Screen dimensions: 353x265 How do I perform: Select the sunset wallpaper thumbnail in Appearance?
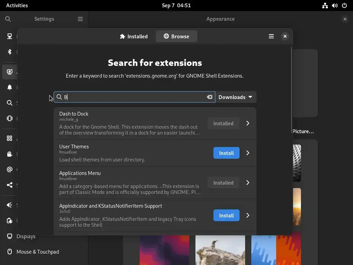pyautogui.click(x=297, y=207)
